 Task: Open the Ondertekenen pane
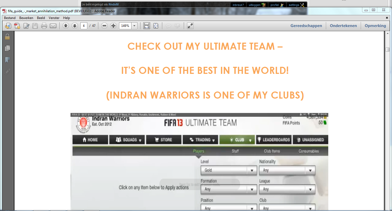point(343,26)
